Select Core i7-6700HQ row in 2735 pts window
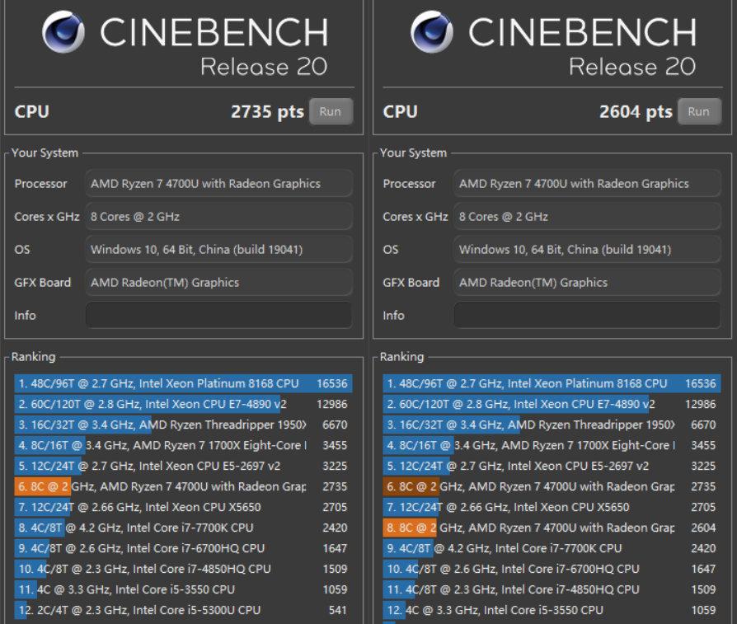737x624 pixels. click(183, 548)
